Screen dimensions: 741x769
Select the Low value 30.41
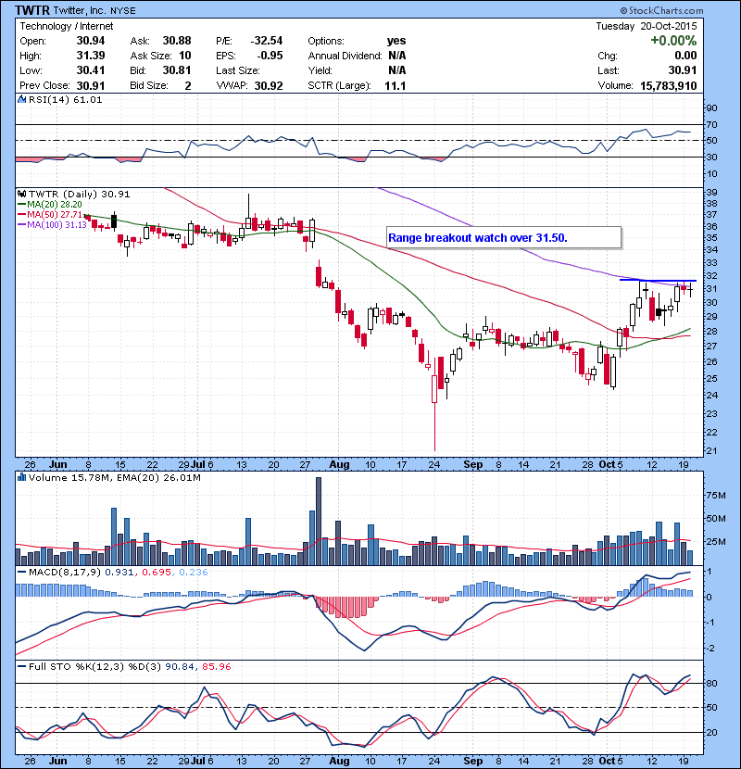coord(91,70)
